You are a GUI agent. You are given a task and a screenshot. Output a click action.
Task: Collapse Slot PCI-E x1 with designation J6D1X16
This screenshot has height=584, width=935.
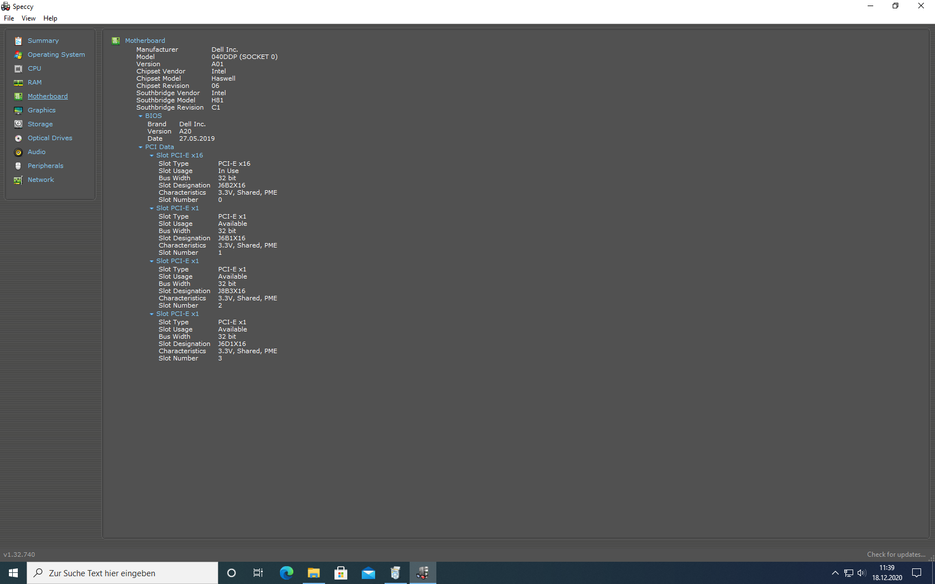pyautogui.click(x=151, y=314)
